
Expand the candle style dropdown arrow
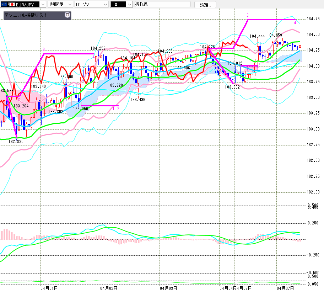point(129,4)
